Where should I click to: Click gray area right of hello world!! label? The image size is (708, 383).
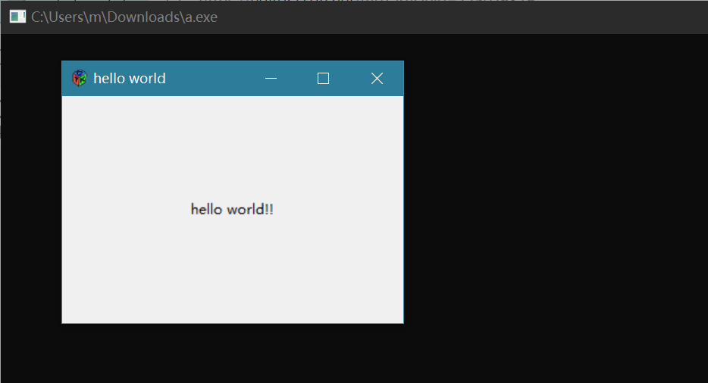pyautogui.click(x=341, y=210)
